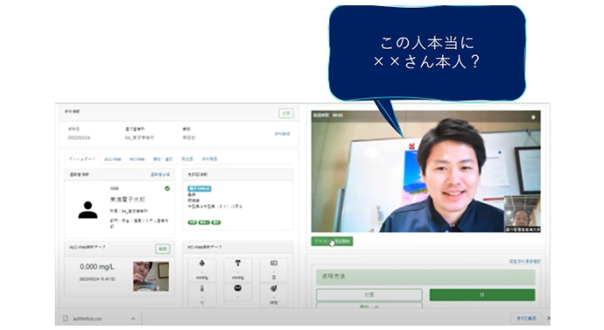Select the face-to-face roll call method button
Viewport: 604px width, 330px height.
tap(369, 295)
